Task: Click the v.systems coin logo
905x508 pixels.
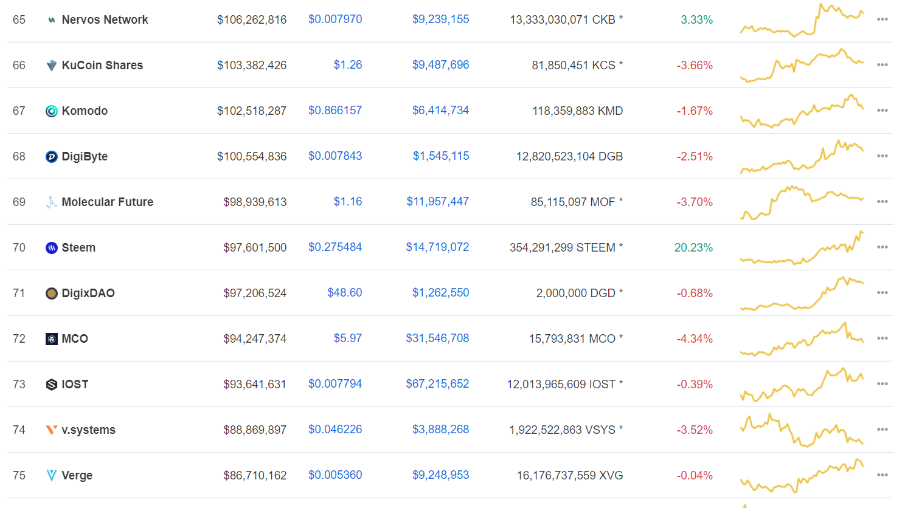Action: tap(52, 430)
